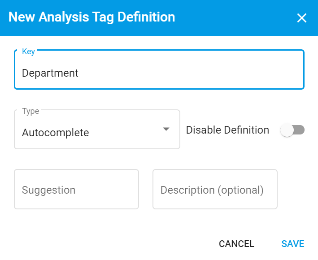Viewport: 318px width, 260px height.
Task: Close the New Analysis Tag Definition dialog
Action: [x=301, y=18]
